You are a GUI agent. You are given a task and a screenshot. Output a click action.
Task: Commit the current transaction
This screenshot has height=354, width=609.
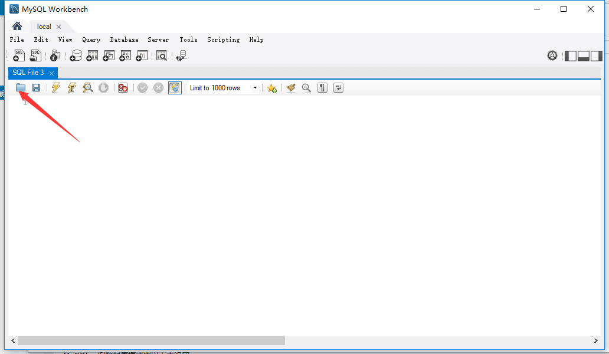[x=143, y=88]
